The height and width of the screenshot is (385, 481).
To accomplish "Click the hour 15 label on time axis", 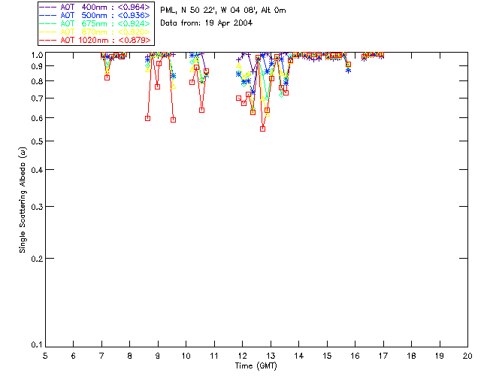I will coord(327,356).
